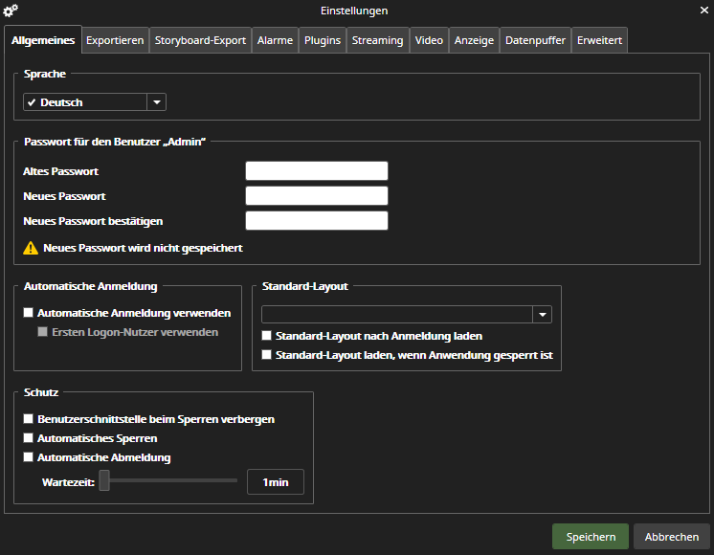Enable Automatische Anmeldung verwenden checkbox
This screenshot has width=714, height=555.
tap(29, 313)
